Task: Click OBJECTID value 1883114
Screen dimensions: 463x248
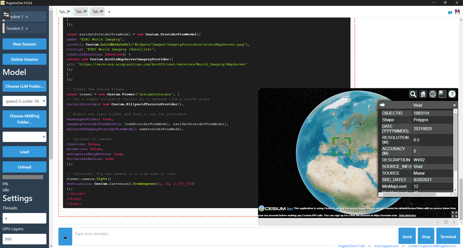Action: [x=421, y=113]
